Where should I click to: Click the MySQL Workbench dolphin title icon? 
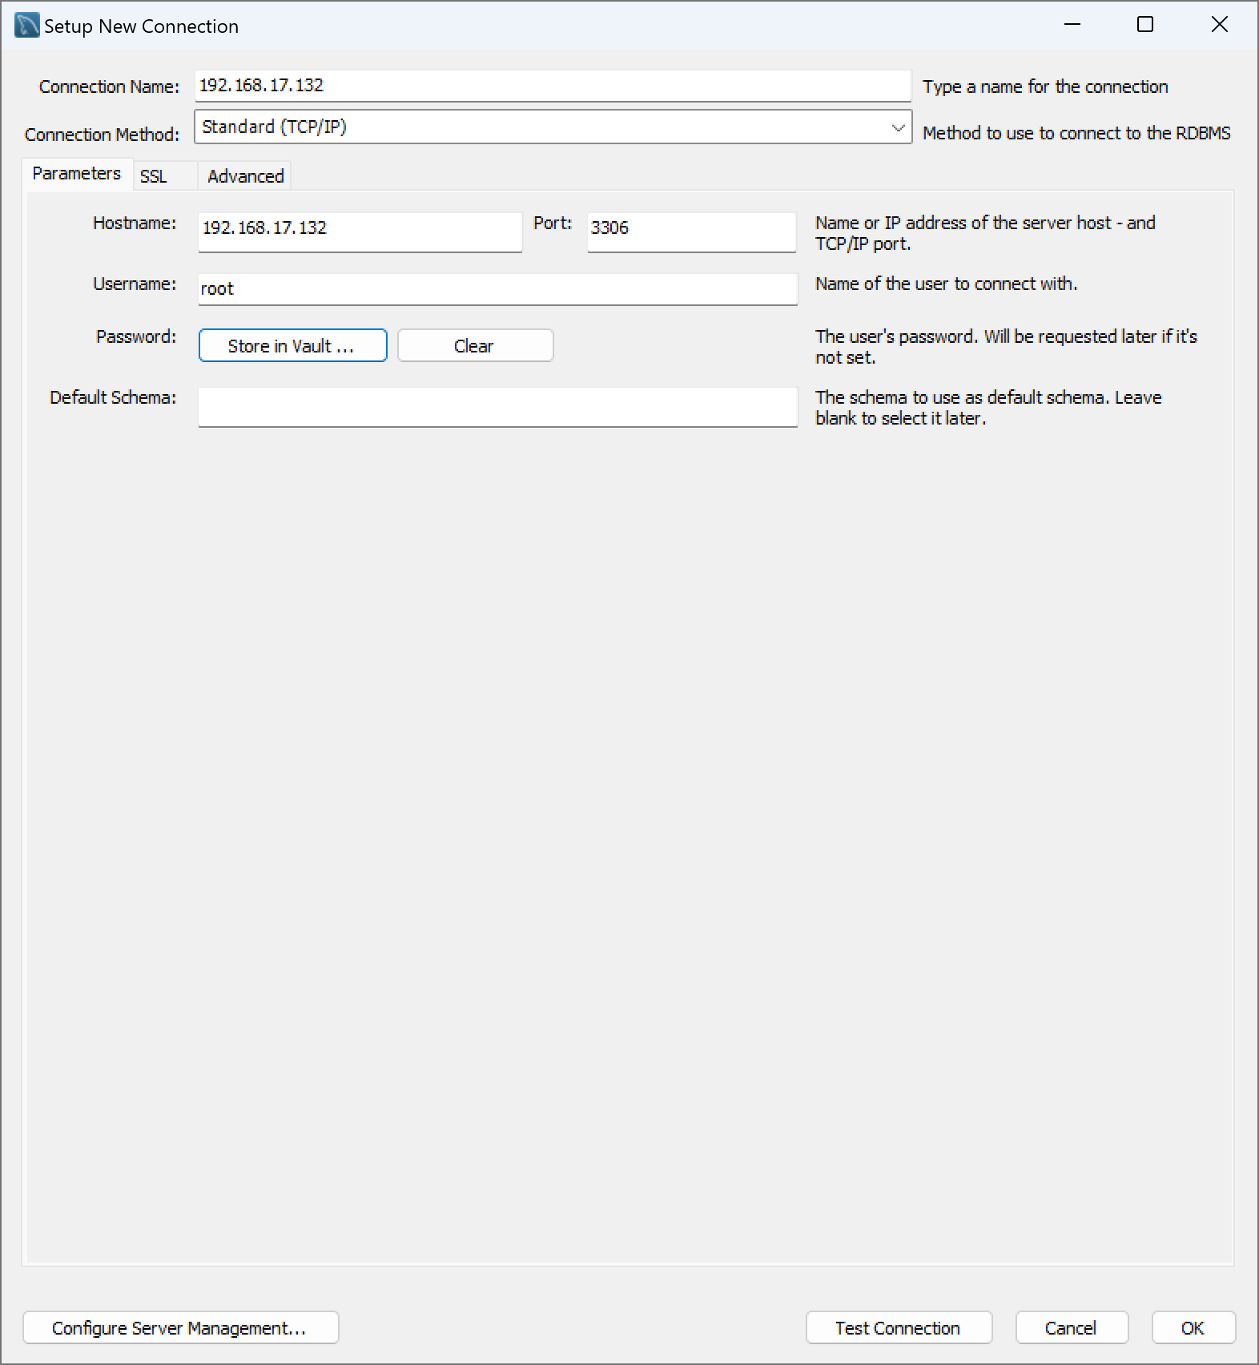point(27,26)
